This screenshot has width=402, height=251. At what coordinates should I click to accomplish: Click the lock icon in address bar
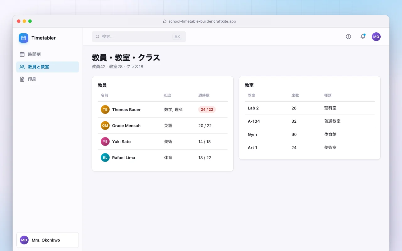165,21
